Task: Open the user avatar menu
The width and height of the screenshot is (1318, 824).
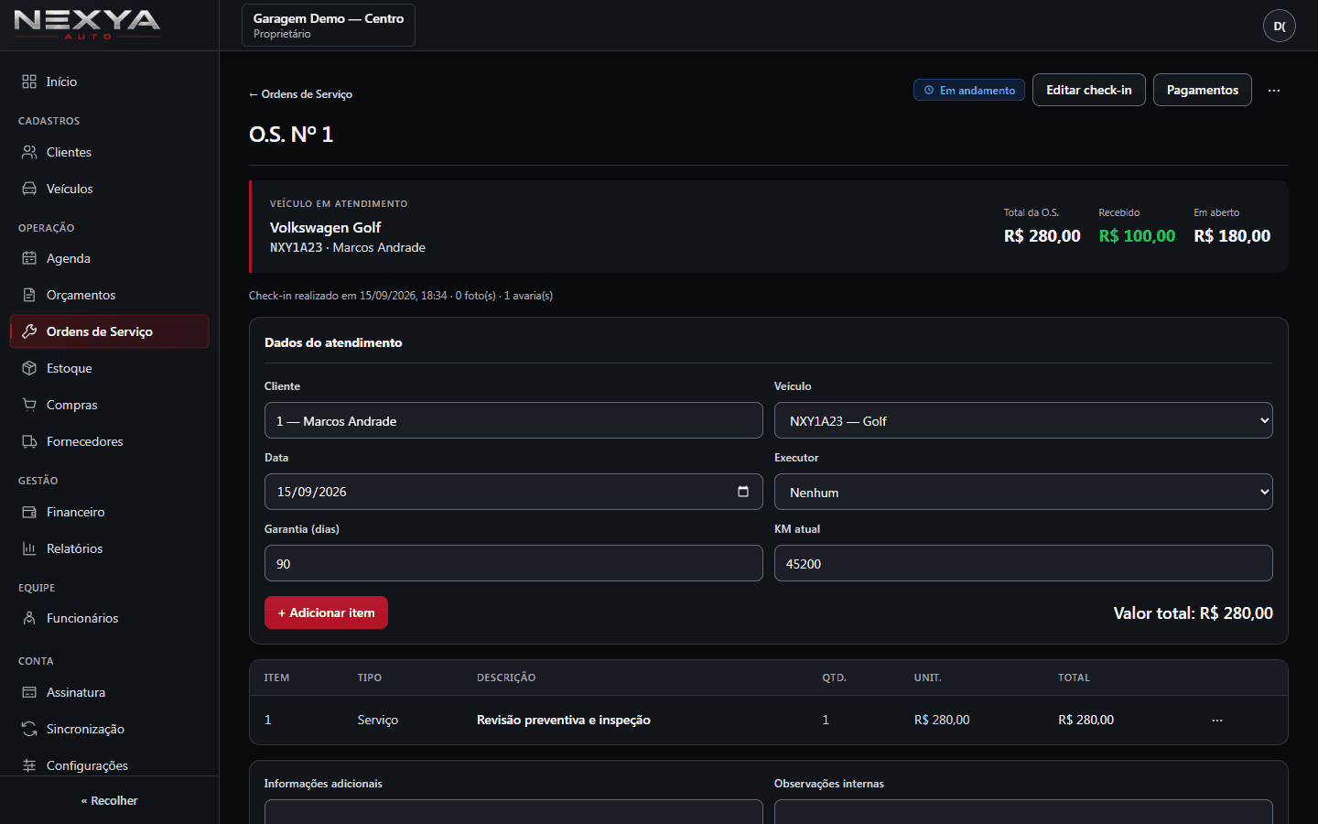Action: coord(1280,26)
